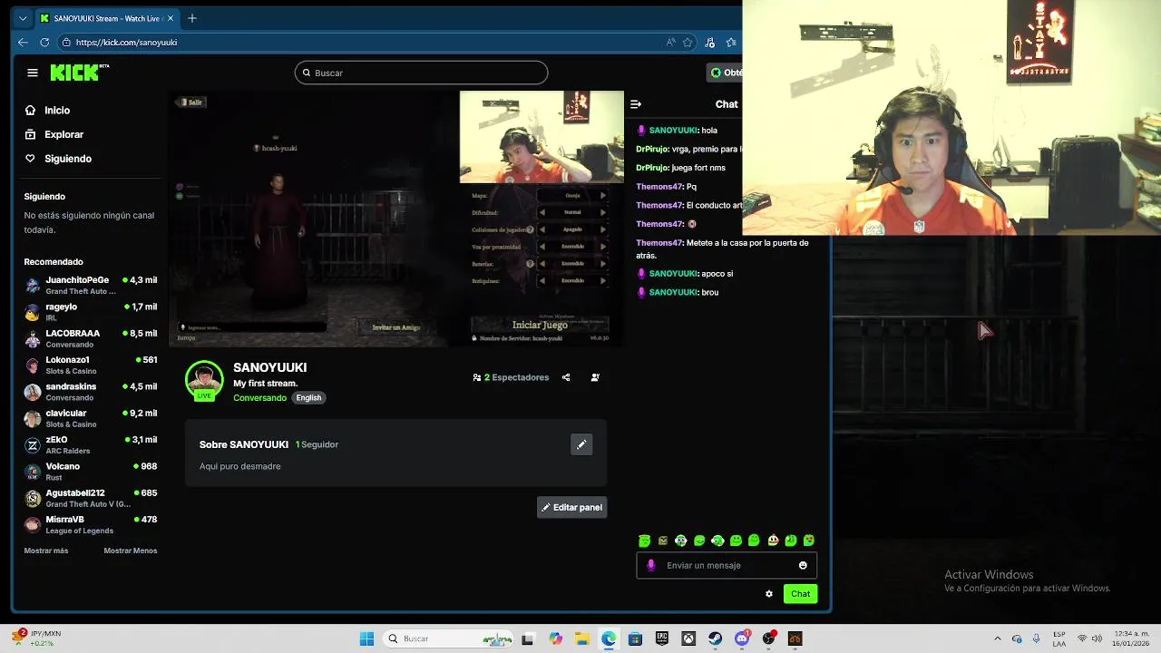This screenshot has width=1161, height=653.
Task: Click the third glasses emote
Action: [681, 541]
